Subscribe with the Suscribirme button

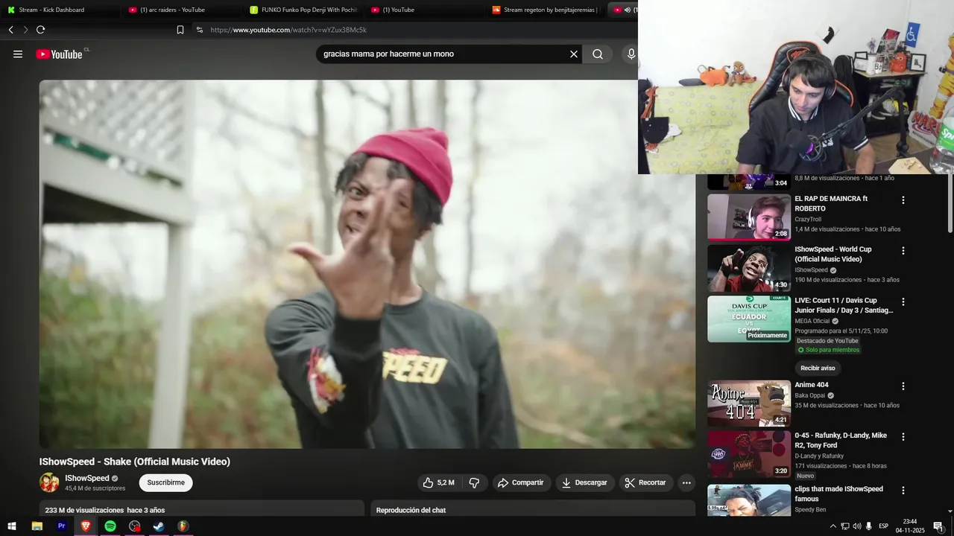pos(165,482)
